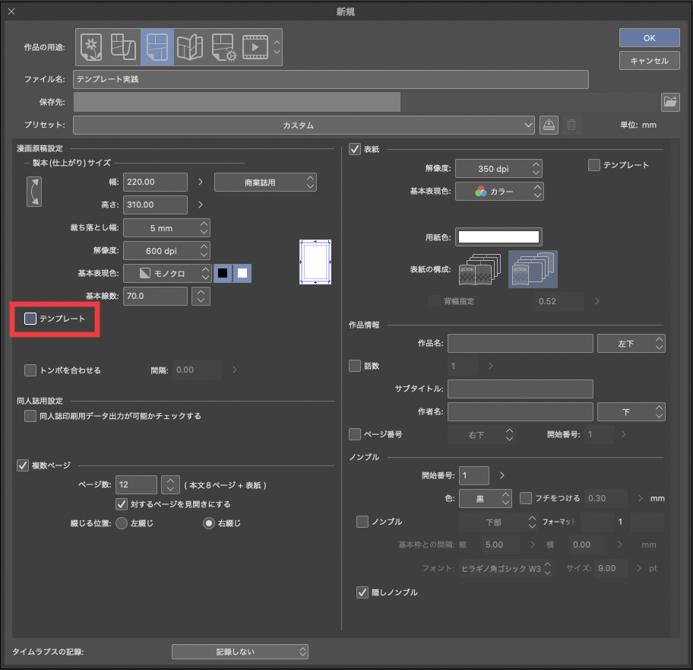Choose the right-hand 表紙の構成 layout icon
Image resolution: width=693 pixels, height=670 pixels.
pos(533,270)
